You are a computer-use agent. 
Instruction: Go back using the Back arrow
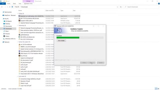[2, 7]
